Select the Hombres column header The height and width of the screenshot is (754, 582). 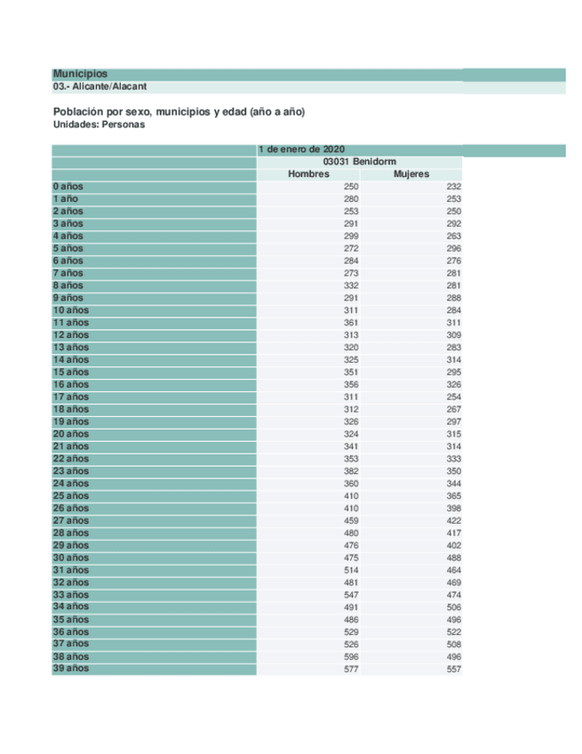tap(308, 174)
